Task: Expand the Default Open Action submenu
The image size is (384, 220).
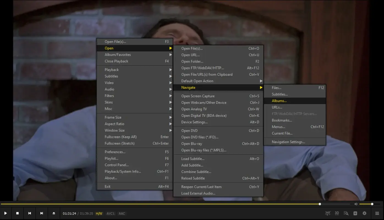Action: (x=197, y=81)
